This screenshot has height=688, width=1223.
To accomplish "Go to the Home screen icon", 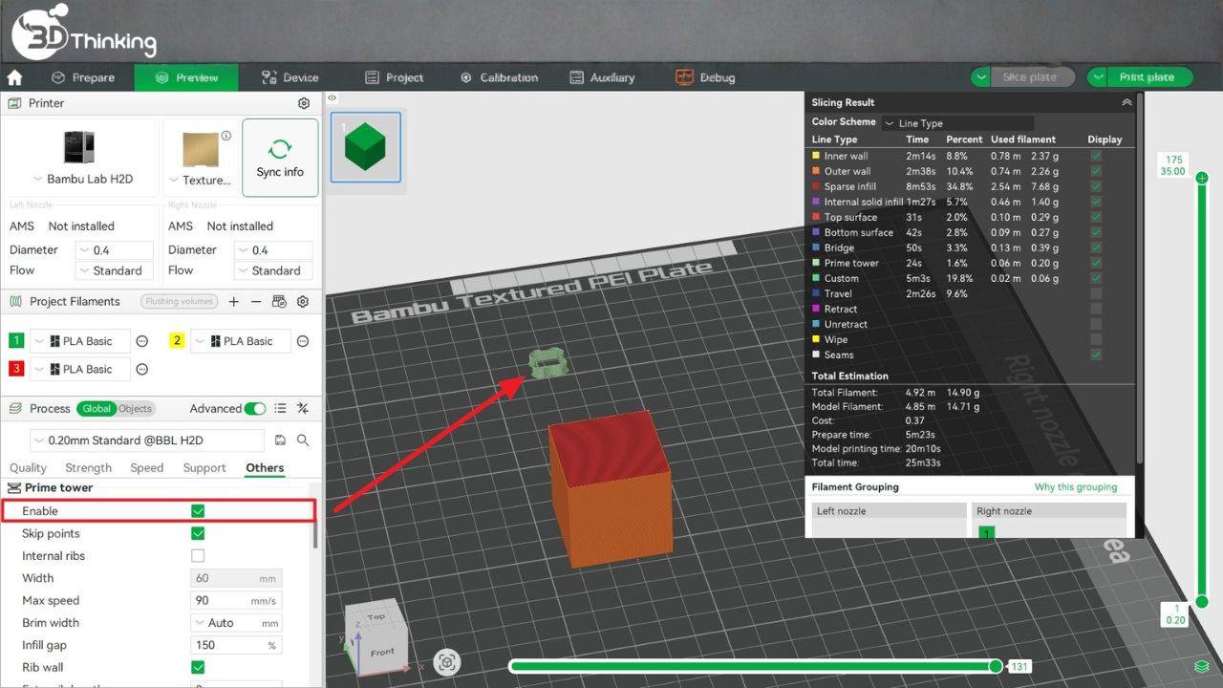I will [x=14, y=77].
